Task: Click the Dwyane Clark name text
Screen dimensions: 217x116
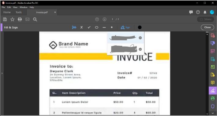Action: pyautogui.click(x=61, y=71)
